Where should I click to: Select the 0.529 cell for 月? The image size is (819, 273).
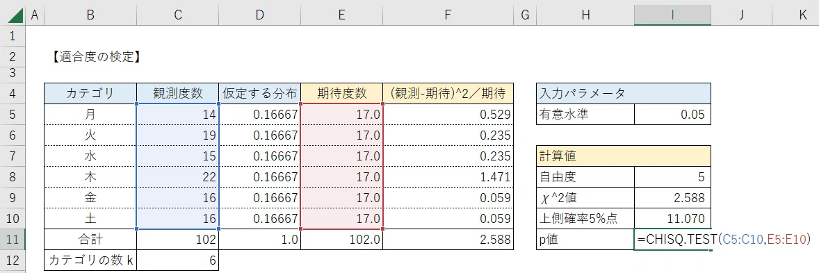pyautogui.click(x=448, y=115)
